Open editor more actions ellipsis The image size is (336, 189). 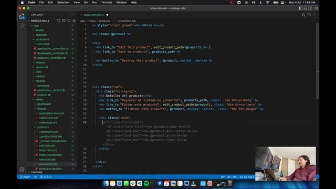(314, 15)
